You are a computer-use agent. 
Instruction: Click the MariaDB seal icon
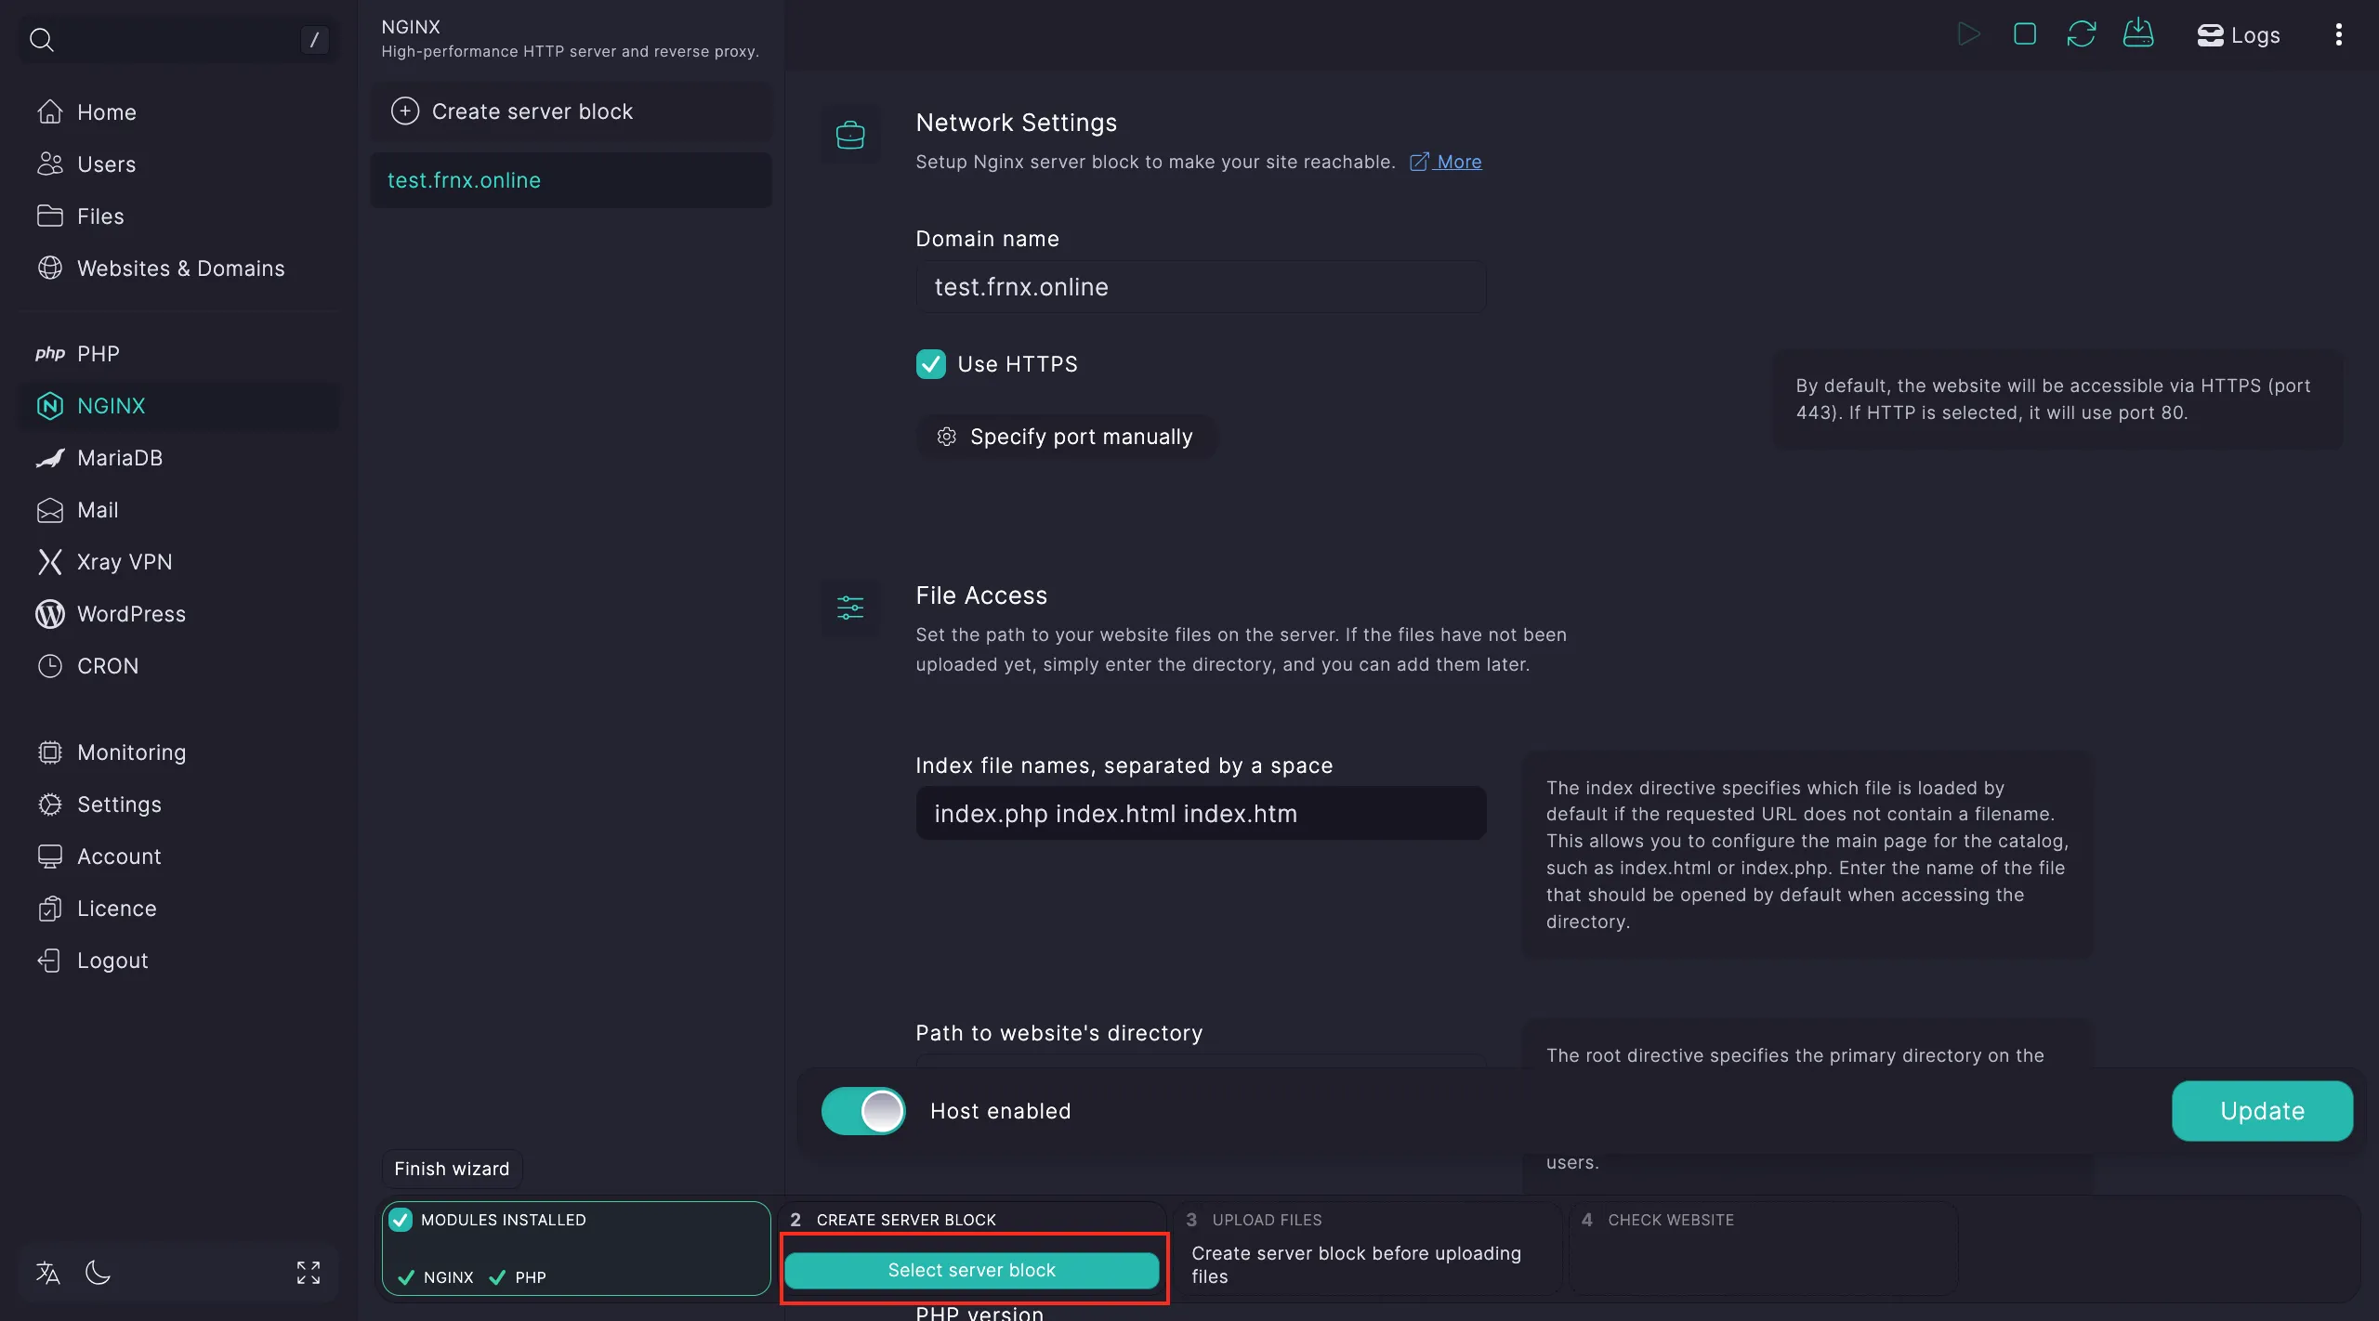[50, 458]
